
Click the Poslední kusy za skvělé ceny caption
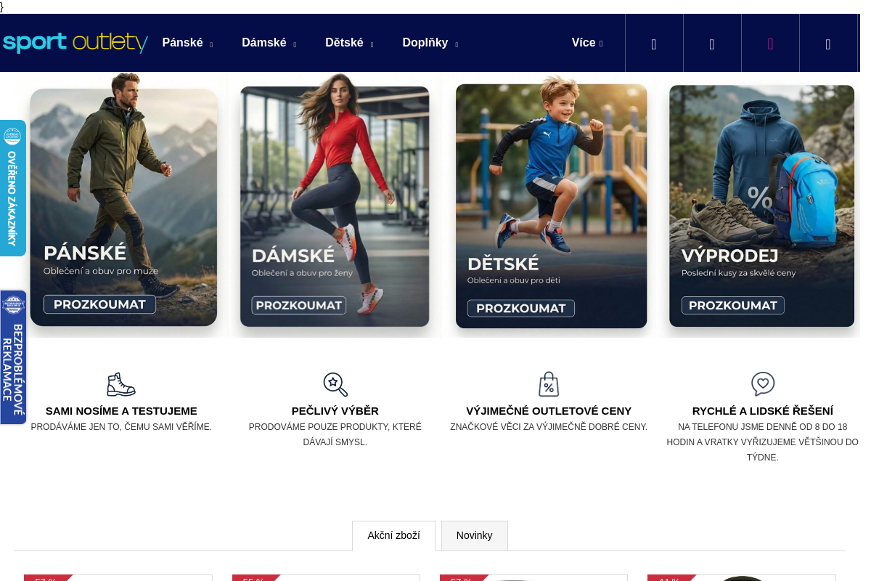click(738, 273)
